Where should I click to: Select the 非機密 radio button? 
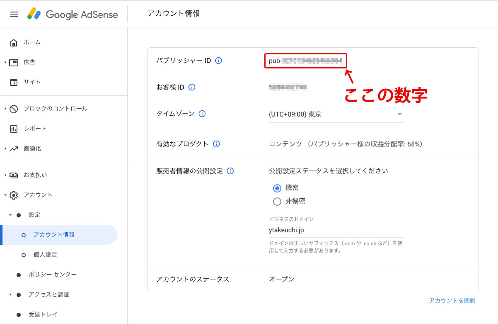pyautogui.click(x=277, y=202)
